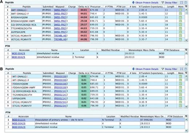Viewport: 189px width, 133px height.
Task: Open the MOD:01223 accession link
Action: tap(19, 120)
